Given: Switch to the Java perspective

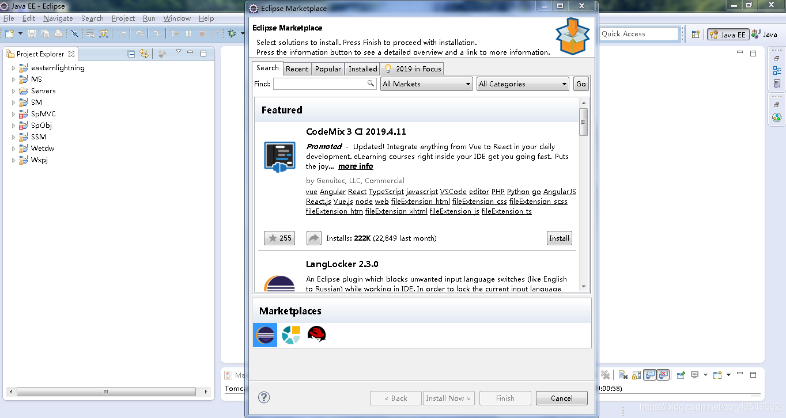Looking at the screenshot, I should [765, 35].
